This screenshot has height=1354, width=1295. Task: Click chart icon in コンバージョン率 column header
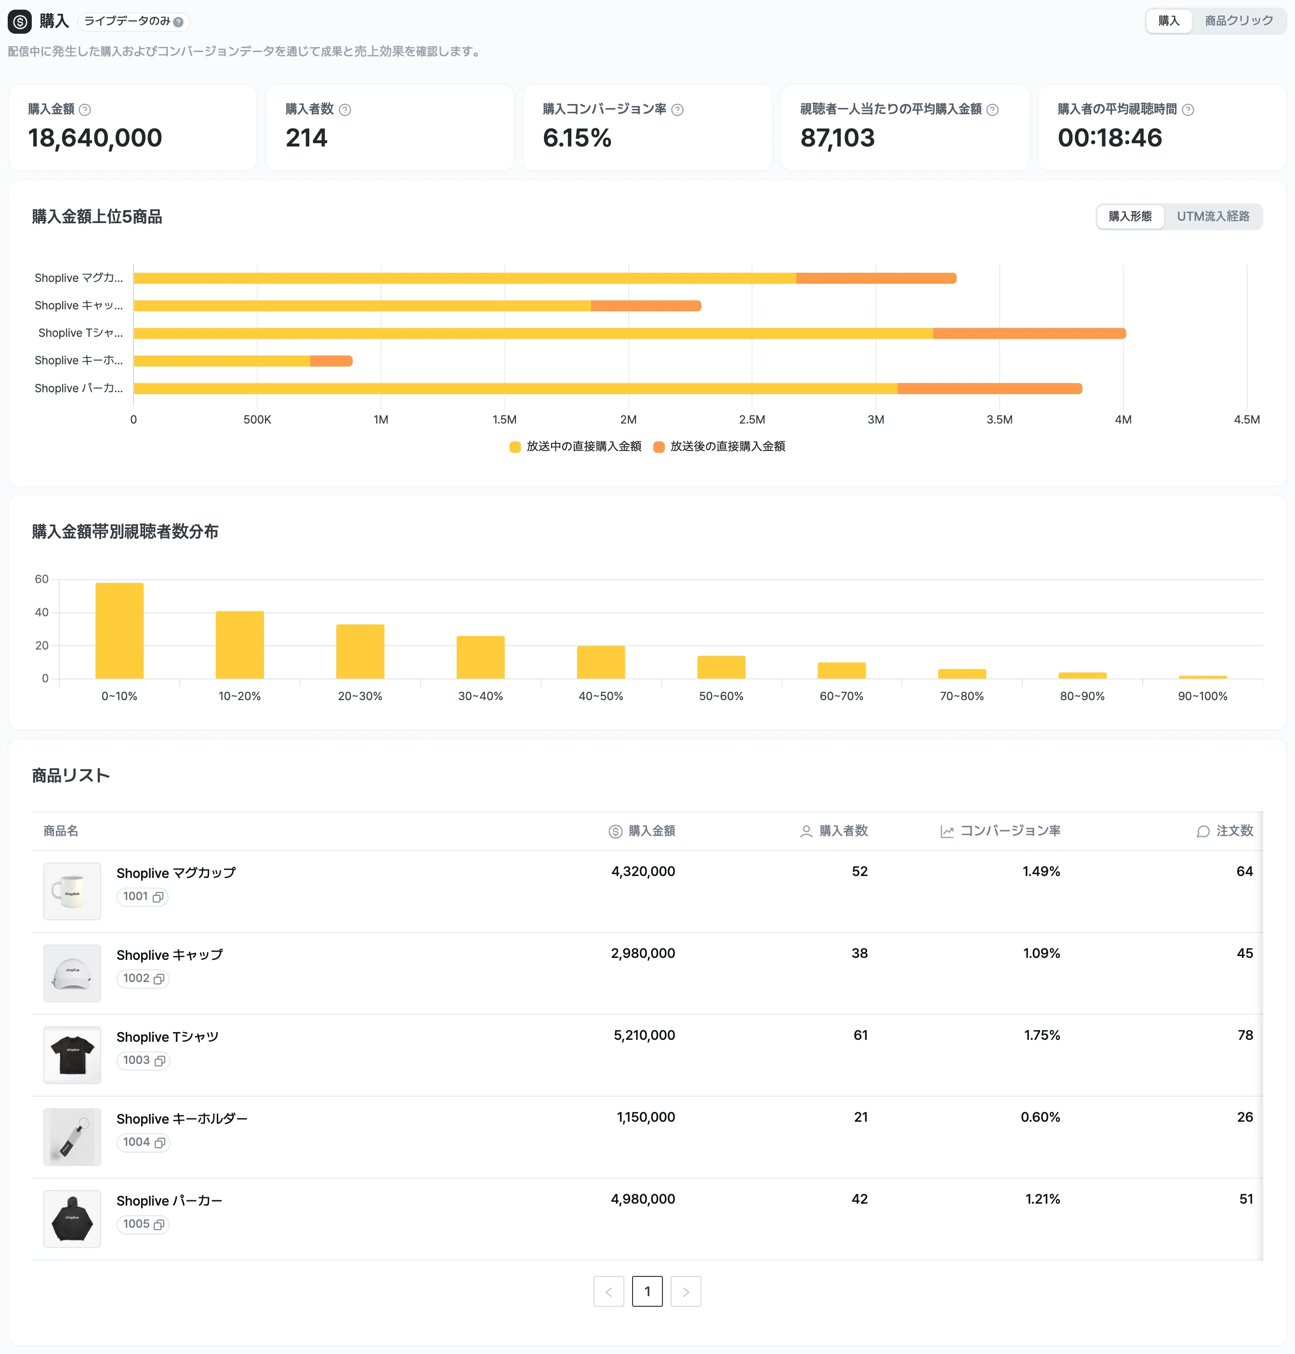click(947, 831)
